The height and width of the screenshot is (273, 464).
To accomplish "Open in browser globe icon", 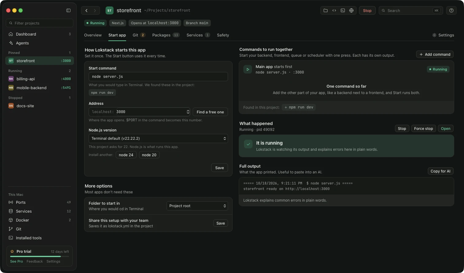I will [x=351, y=10].
